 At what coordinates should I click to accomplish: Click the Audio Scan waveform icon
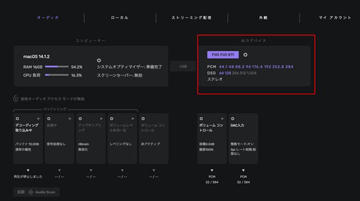[x=31, y=192]
